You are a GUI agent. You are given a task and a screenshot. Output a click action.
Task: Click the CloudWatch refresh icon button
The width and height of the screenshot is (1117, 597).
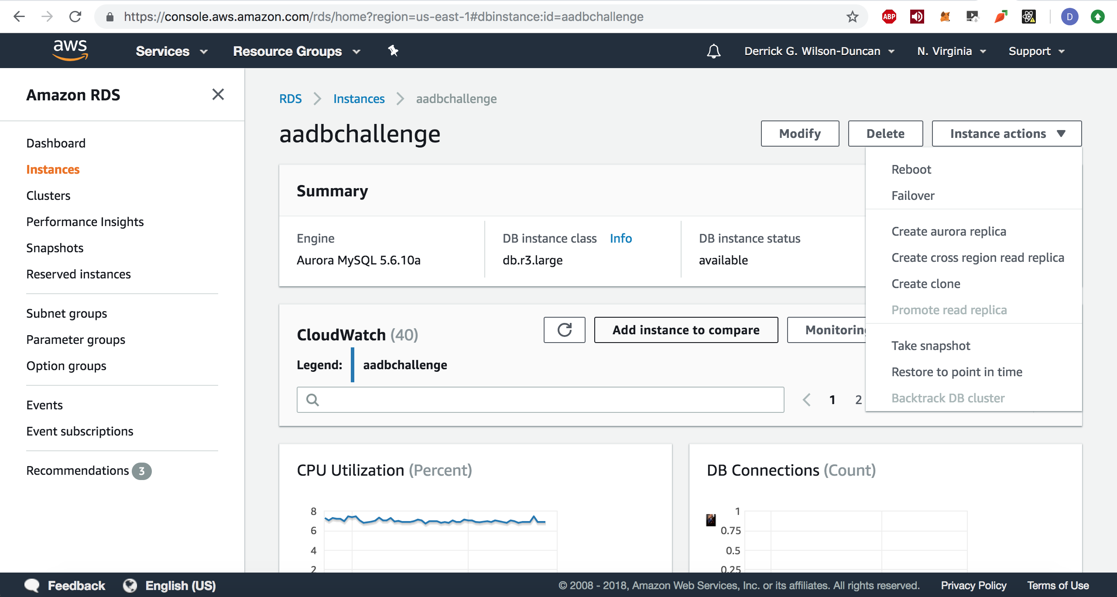click(564, 330)
